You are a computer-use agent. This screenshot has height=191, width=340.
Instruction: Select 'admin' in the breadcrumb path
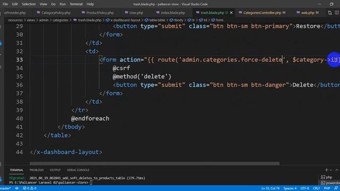pyautogui.click(x=44, y=20)
